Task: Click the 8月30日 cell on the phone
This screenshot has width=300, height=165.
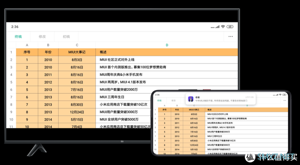Action: (194, 140)
